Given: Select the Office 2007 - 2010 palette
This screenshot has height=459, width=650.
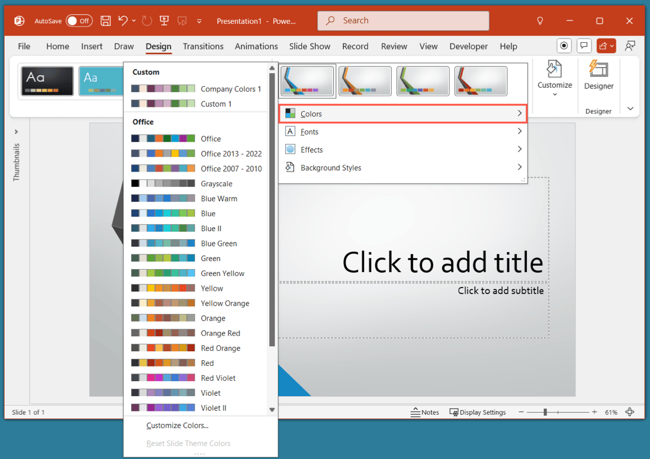Looking at the screenshot, I should (x=196, y=168).
